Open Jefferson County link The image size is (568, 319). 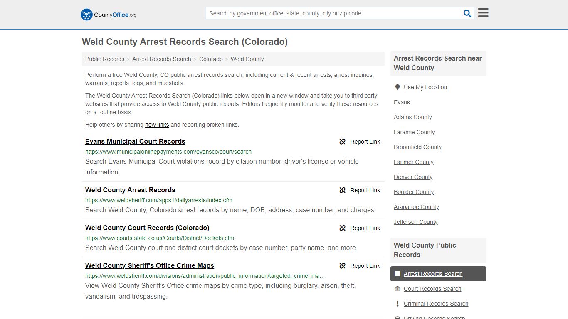[x=416, y=222]
